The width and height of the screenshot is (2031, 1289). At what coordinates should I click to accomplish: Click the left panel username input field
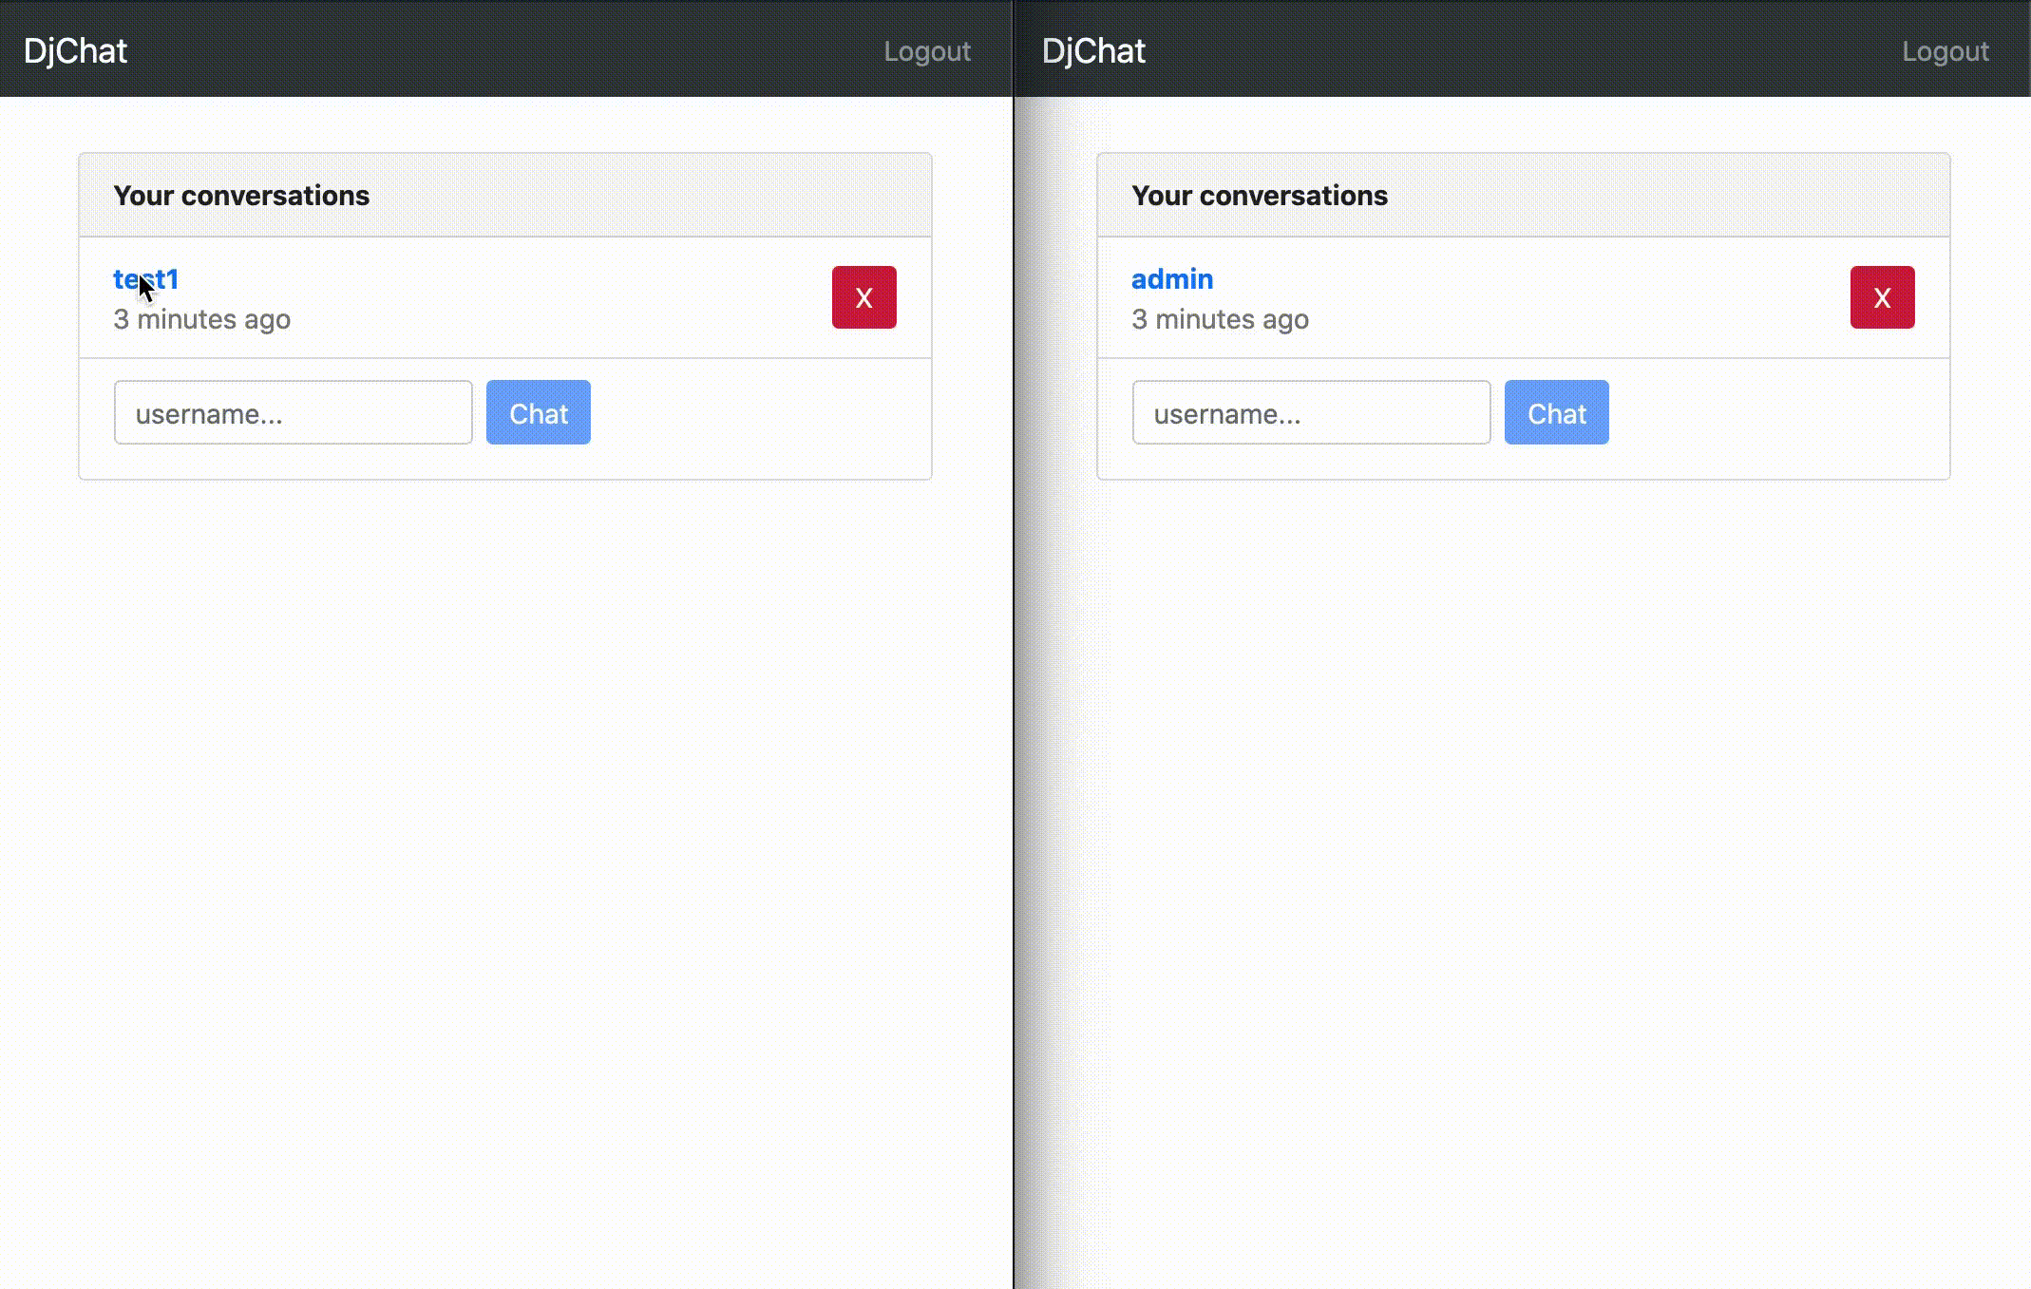click(x=294, y=413)
